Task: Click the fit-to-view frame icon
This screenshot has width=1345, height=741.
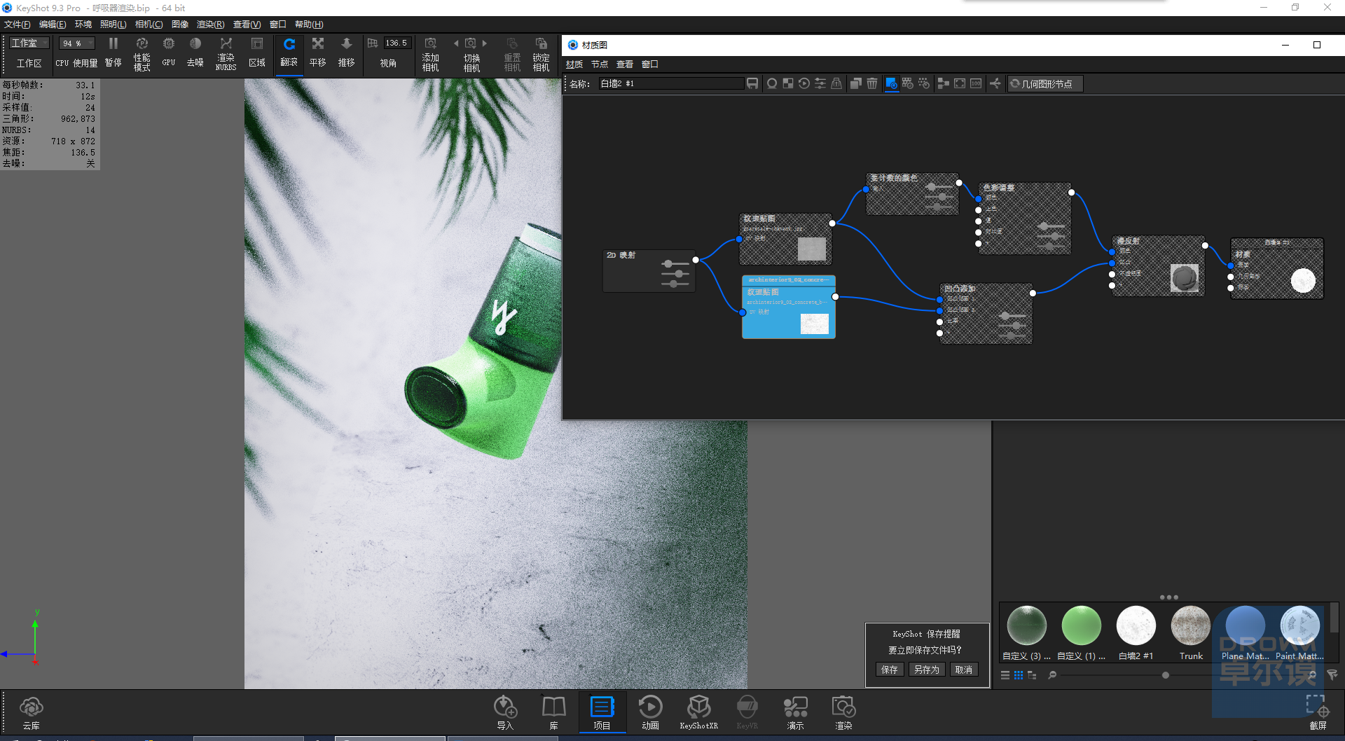Action: (960, 84)
